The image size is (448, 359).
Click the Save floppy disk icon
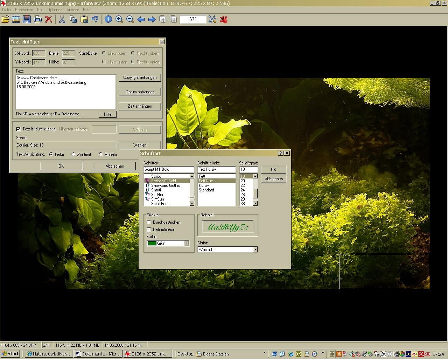coord(27,19)
